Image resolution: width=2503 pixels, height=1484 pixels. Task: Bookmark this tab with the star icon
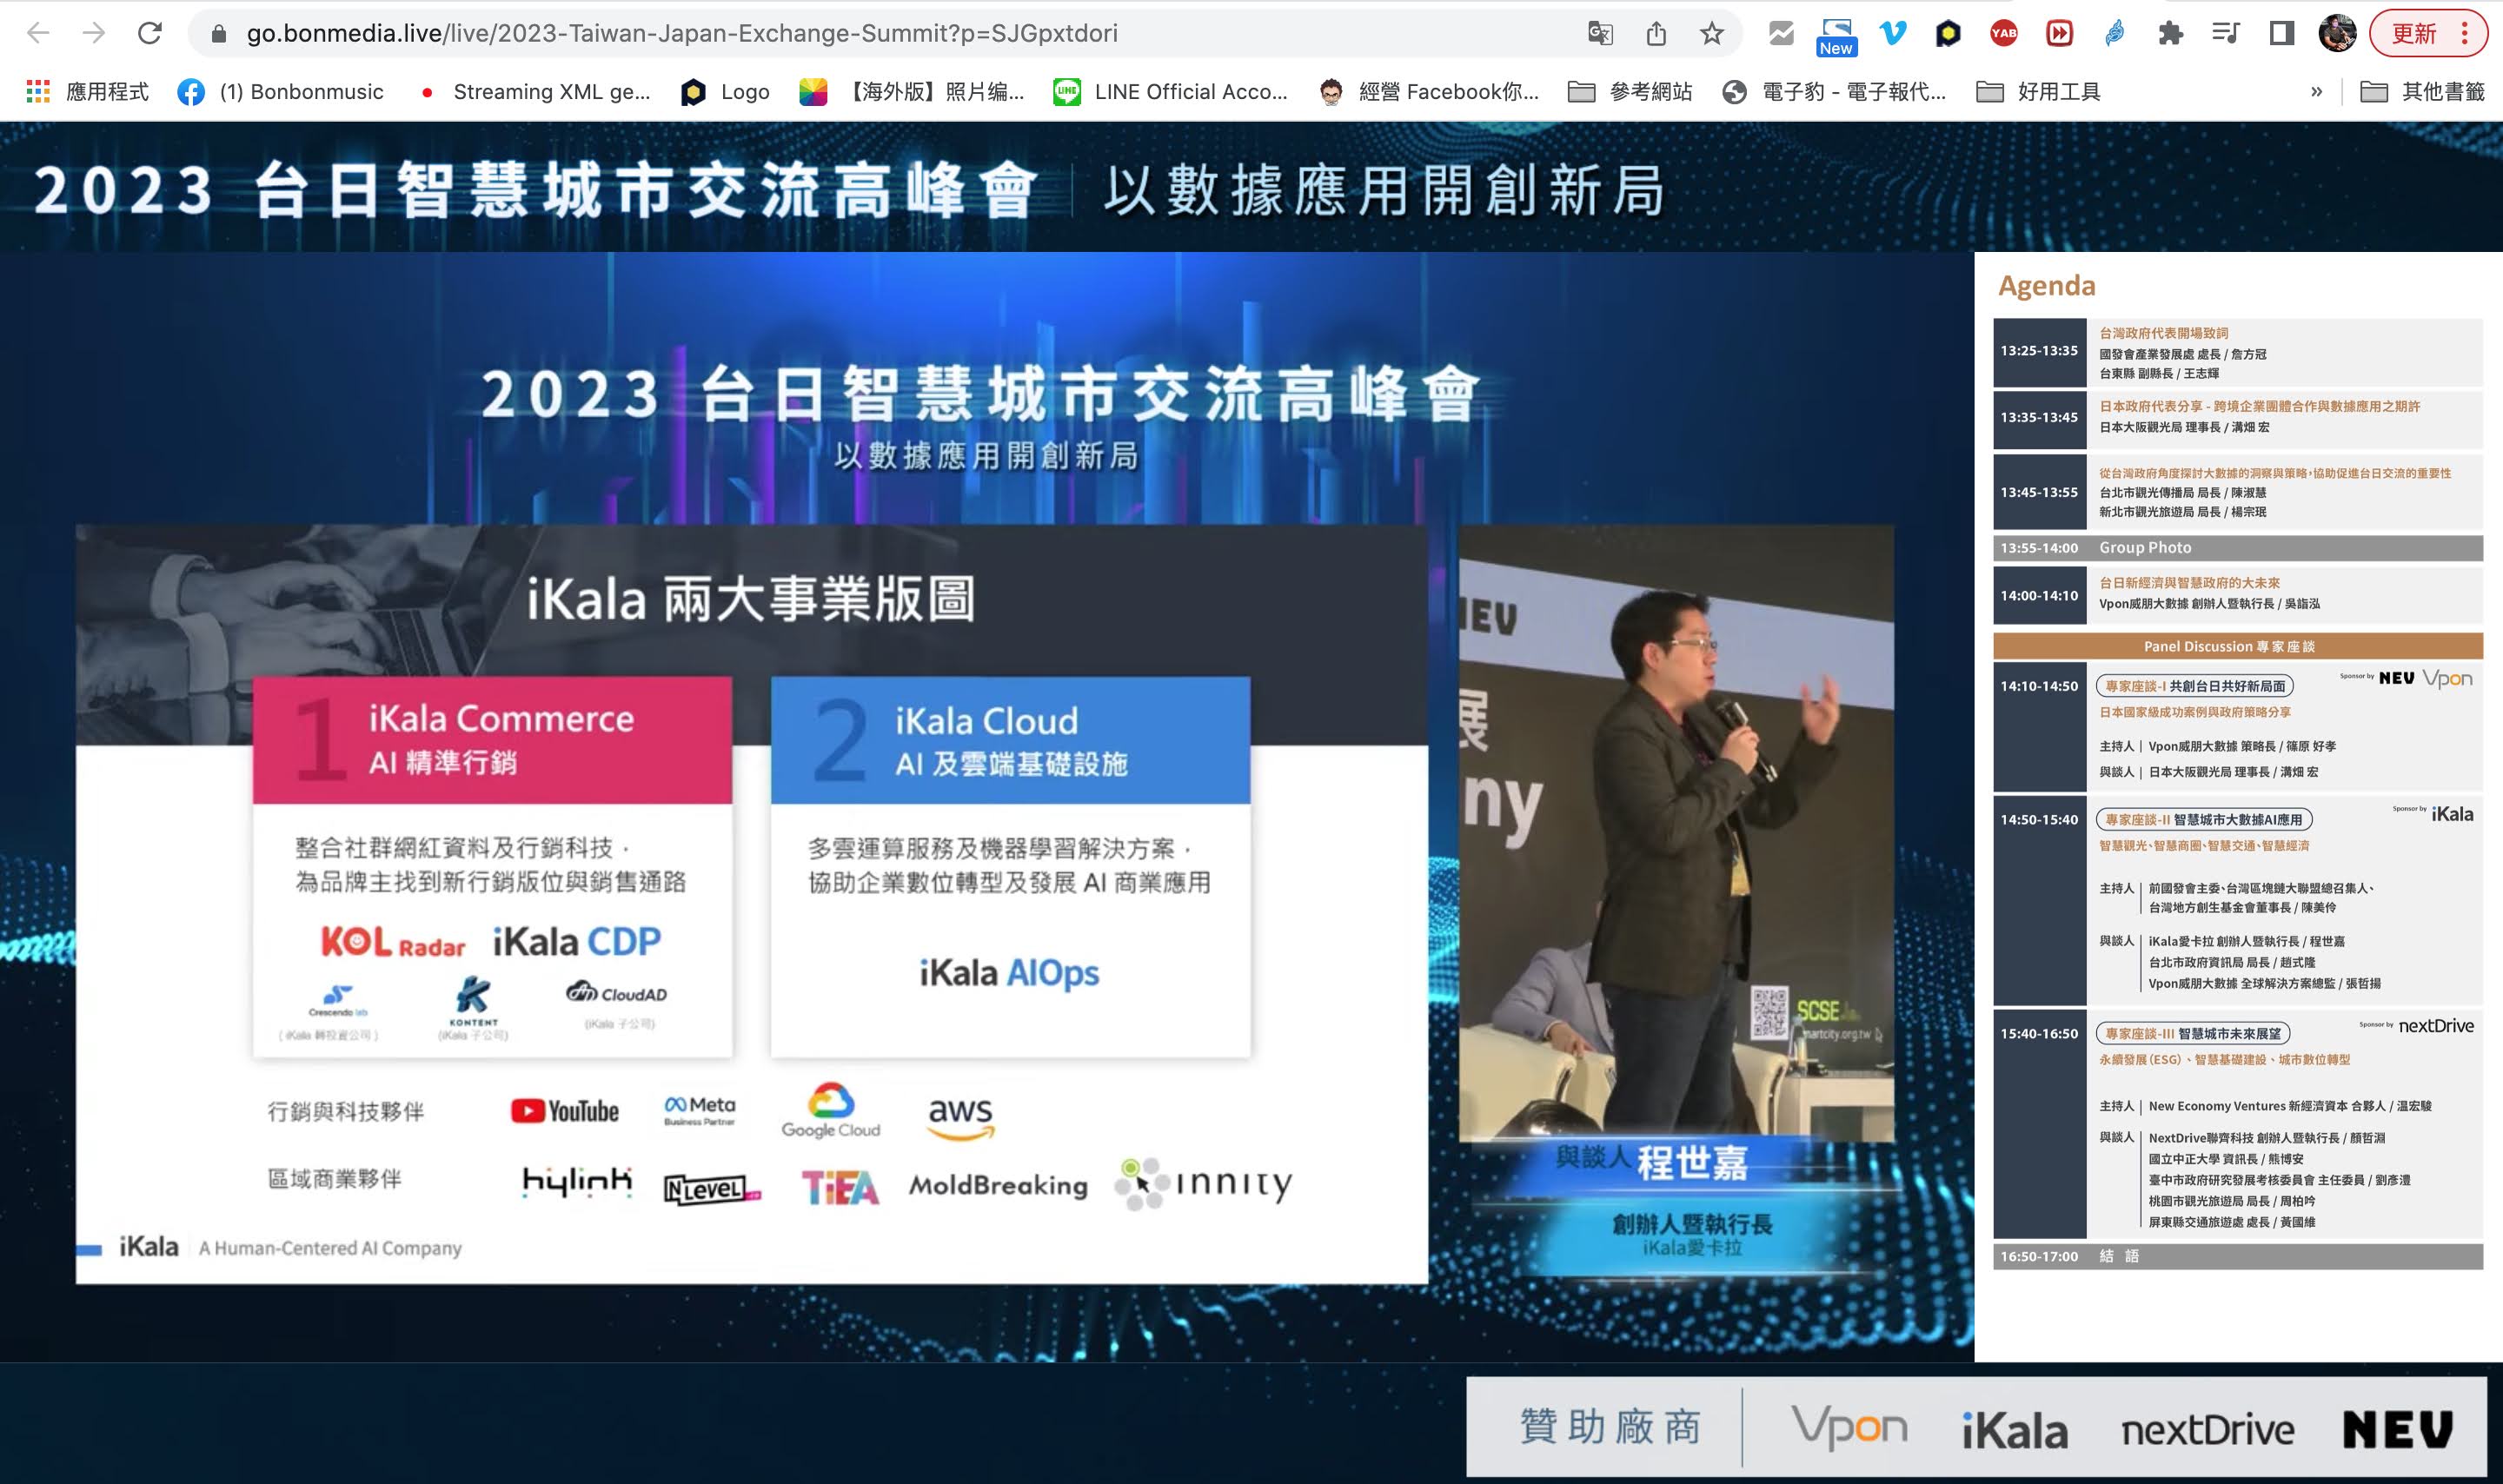click(1712, 34)
